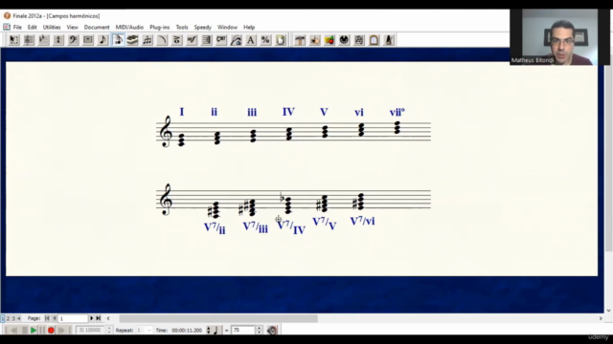This screenshot has width=613, height=344.
Task: Go to the first page
Action: click(47, 318)
